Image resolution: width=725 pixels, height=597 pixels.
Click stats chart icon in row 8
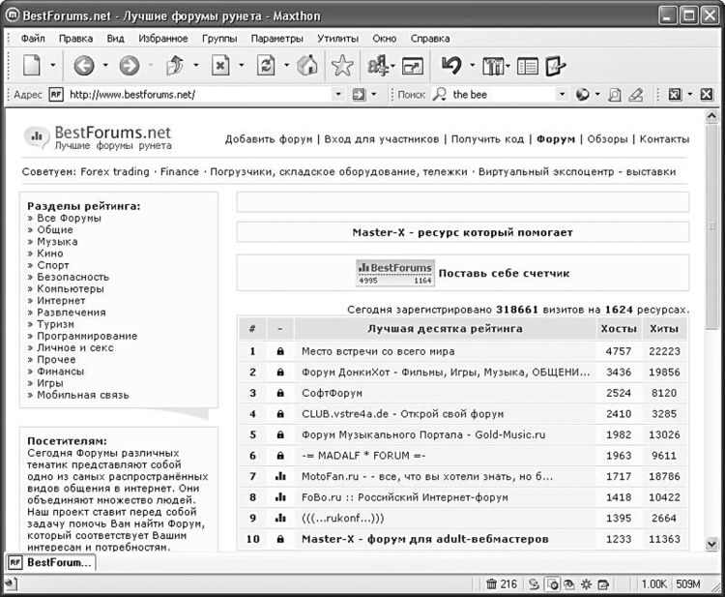point(280,497)
